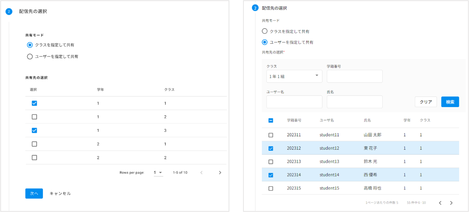Click the name 東 花子
Image resolution: width=469 pixels, height=212 pixels.
370,148
